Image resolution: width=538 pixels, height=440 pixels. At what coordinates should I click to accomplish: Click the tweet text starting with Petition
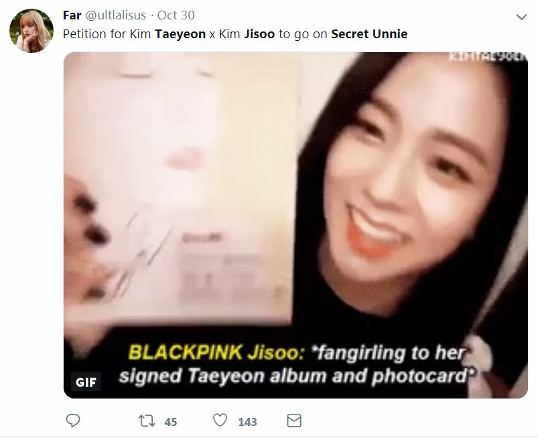pos(235,34)
